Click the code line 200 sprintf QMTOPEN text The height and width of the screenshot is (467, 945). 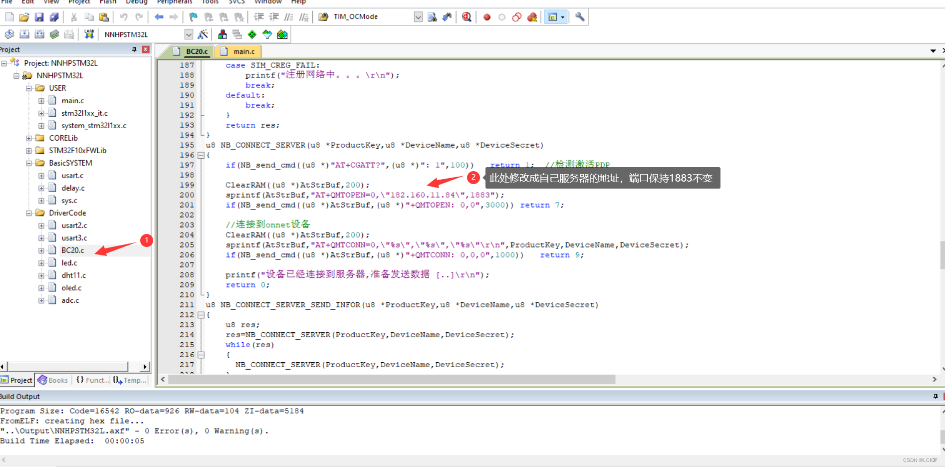[x=365, y=195]
